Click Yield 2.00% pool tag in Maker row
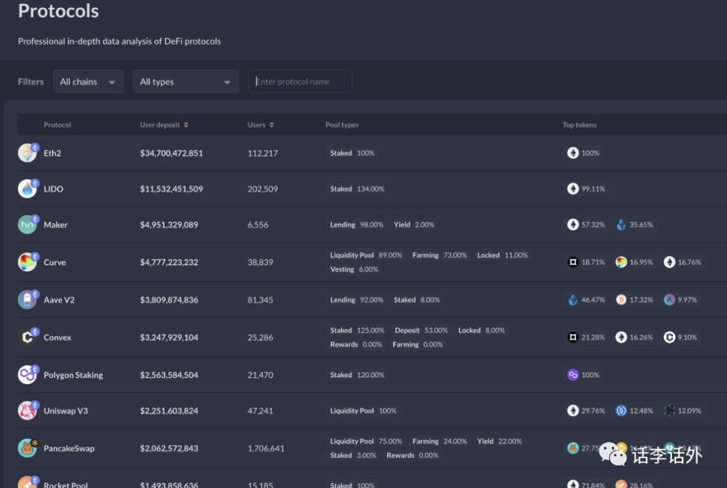727x488 pixels. tap(414, 225)
